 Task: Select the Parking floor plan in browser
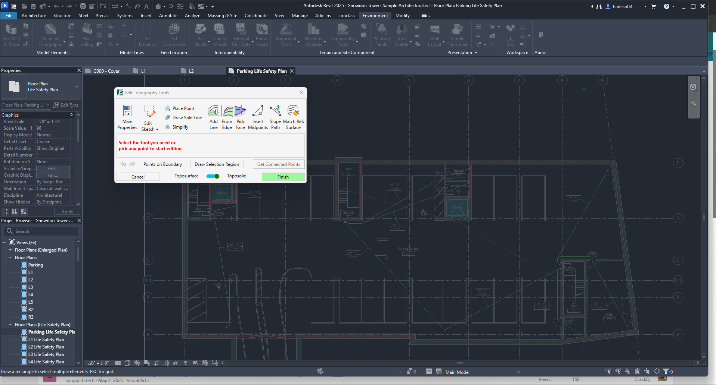[35, 265]
